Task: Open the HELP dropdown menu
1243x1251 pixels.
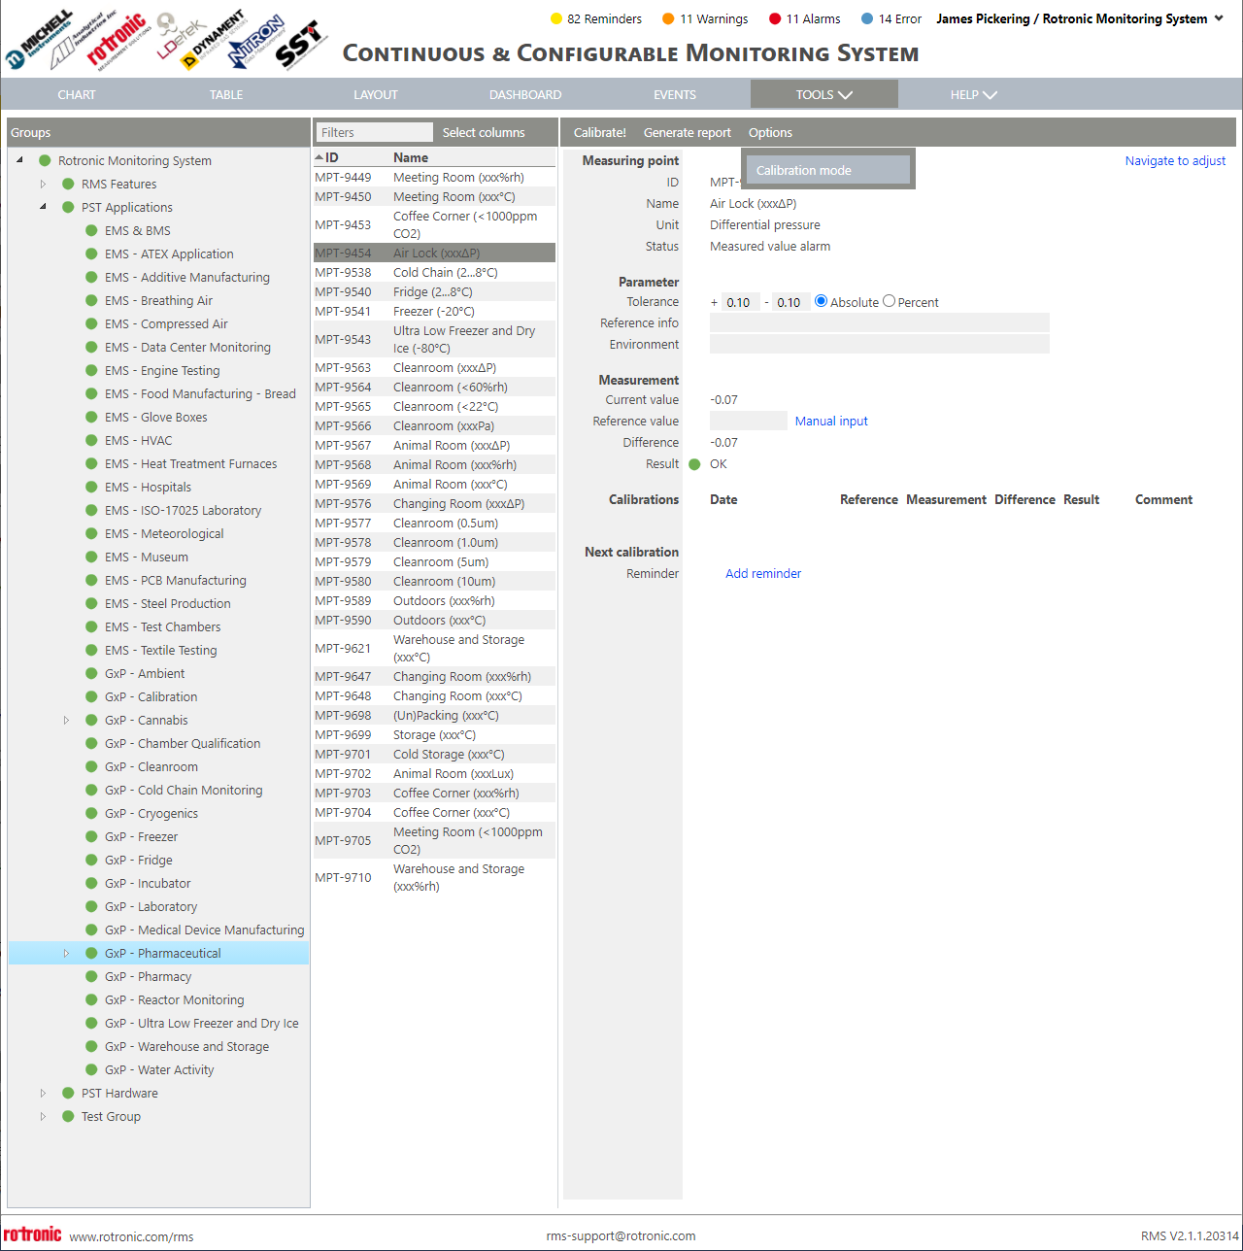Action: tap(973, 94)
